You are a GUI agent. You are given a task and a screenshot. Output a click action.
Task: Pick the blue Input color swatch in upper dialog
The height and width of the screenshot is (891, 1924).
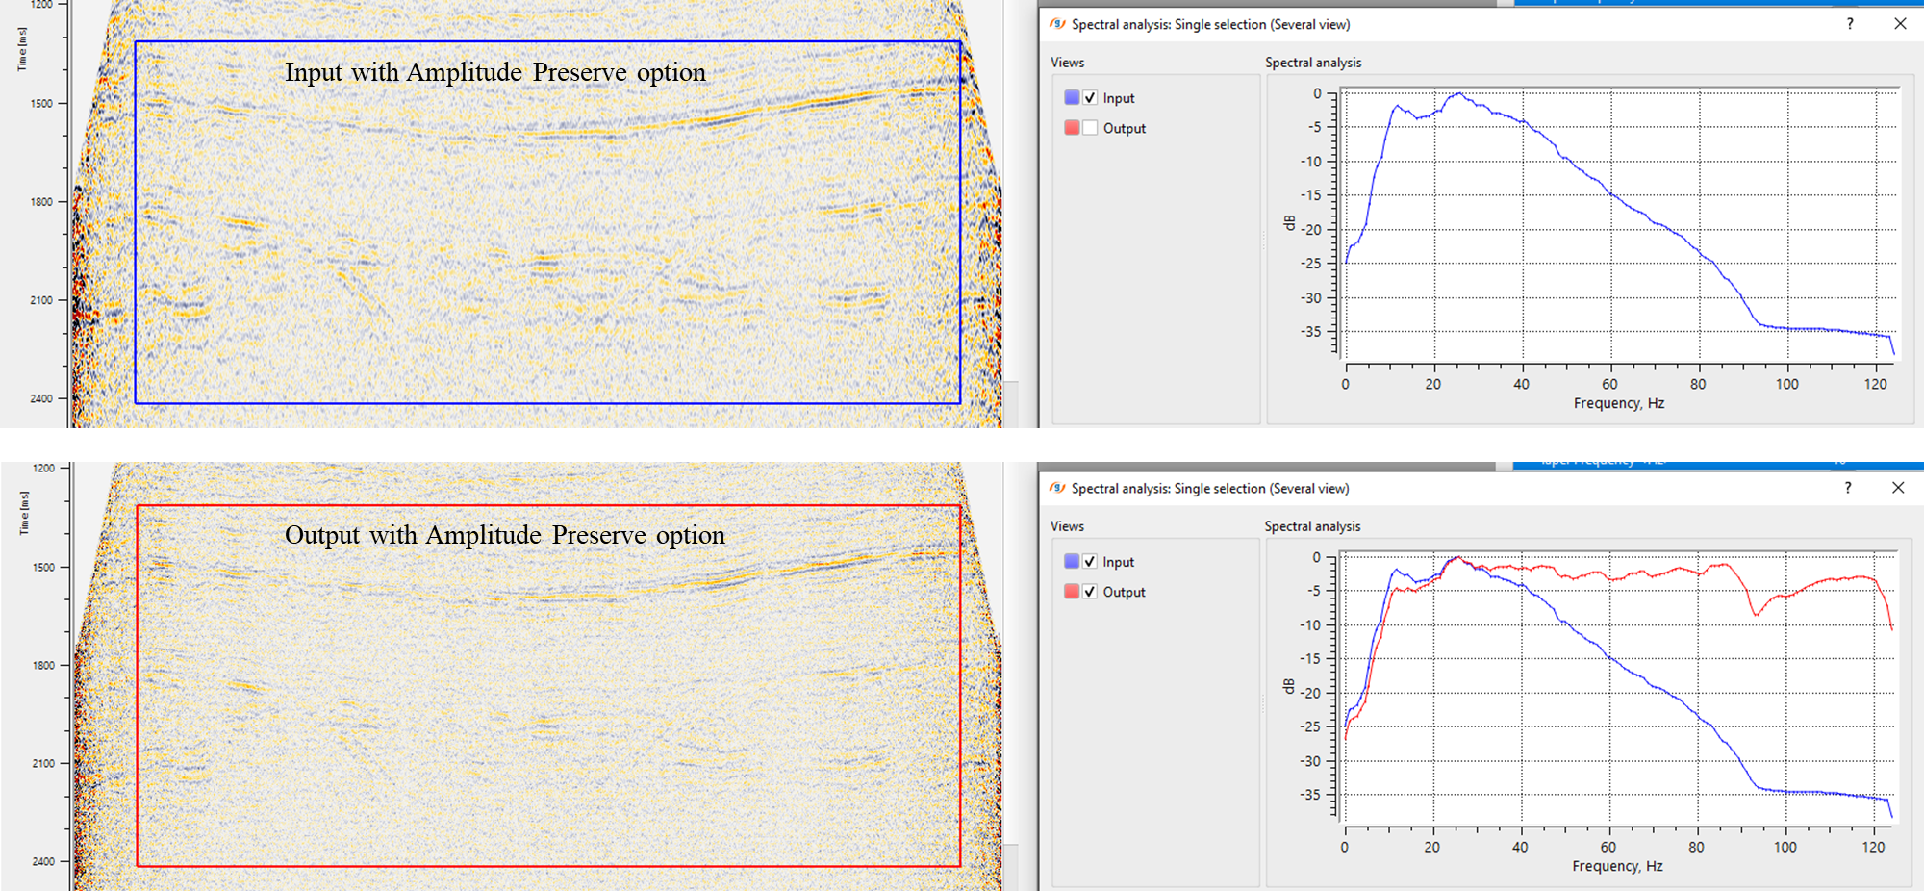tap(1072, 98)
